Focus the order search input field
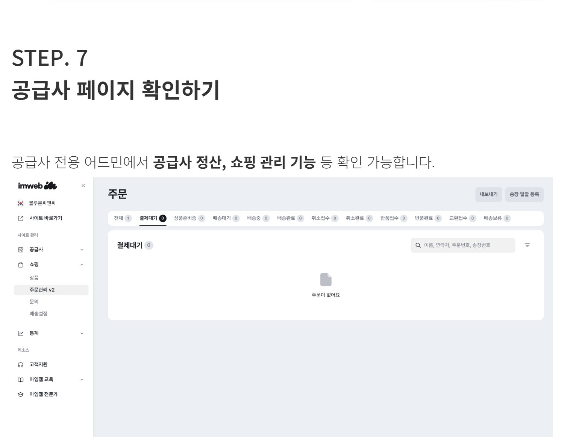 coord(463,245)
